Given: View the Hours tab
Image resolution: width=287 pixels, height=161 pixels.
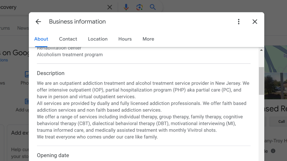Looking at the screenshot, I should (125, 39).
